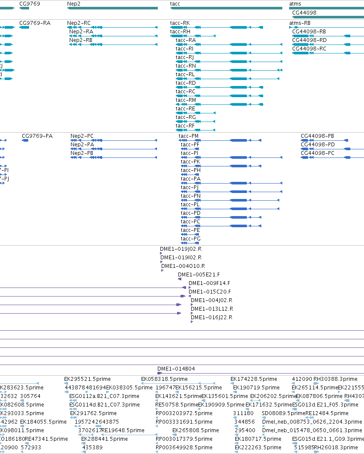Select the Nep2-PB protein label
This screenshot has height=454, width=364.
tap(82, 153)
